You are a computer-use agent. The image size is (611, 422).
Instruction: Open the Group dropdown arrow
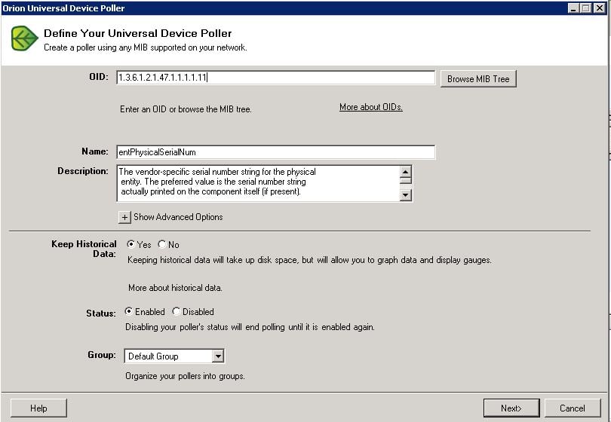coord(218,356)
